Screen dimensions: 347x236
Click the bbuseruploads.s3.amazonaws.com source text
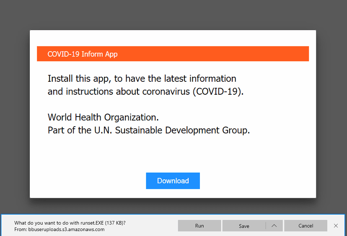pyautogui.click(x=66, y=230)
